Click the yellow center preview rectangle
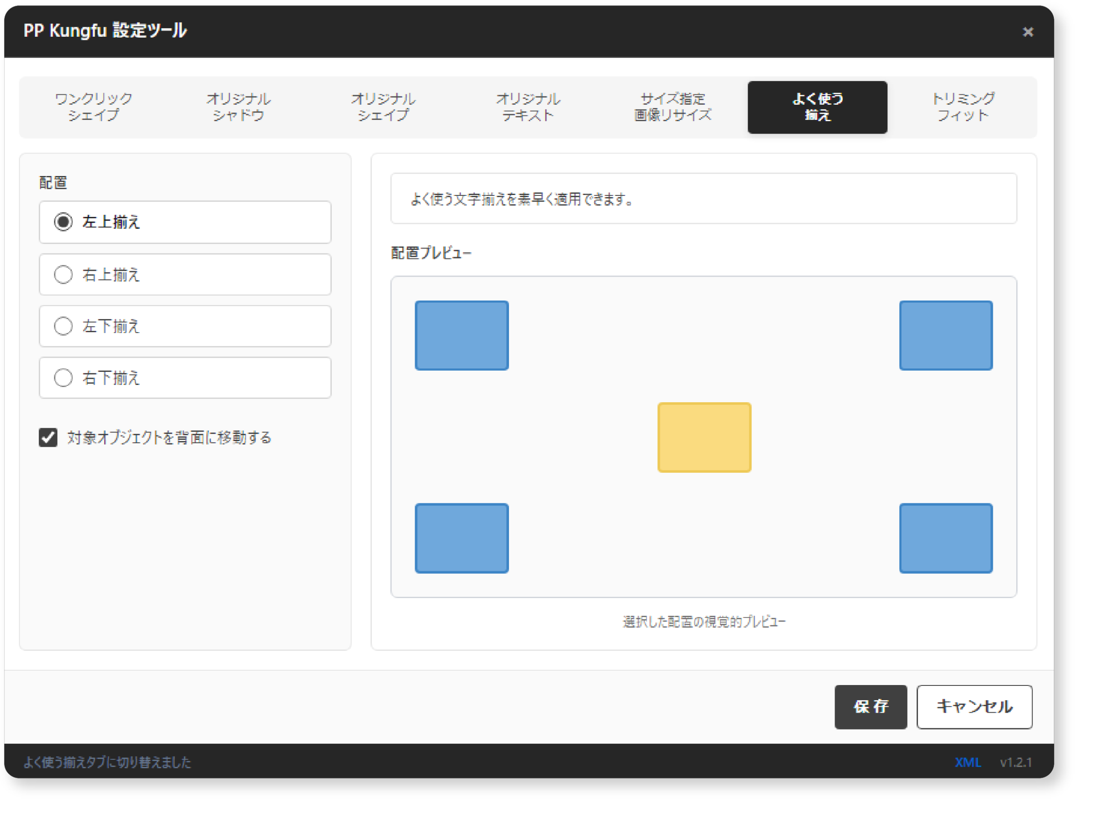 pyautogui.click(x=704, y=438)
